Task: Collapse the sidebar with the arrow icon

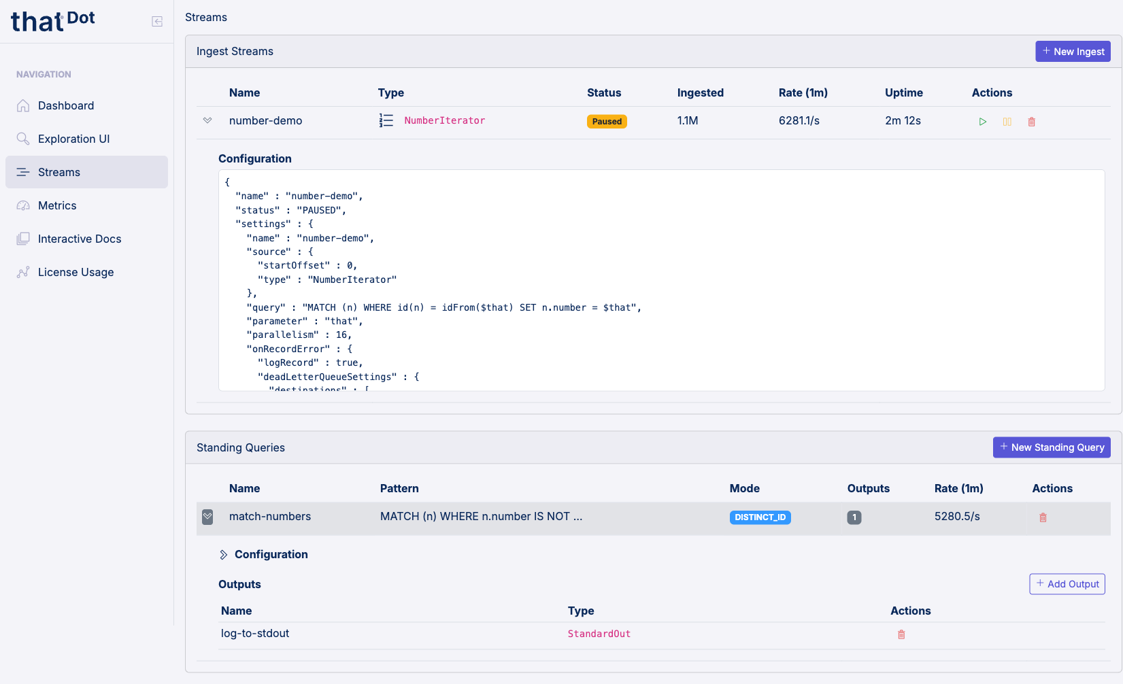Action: [157, 22]
